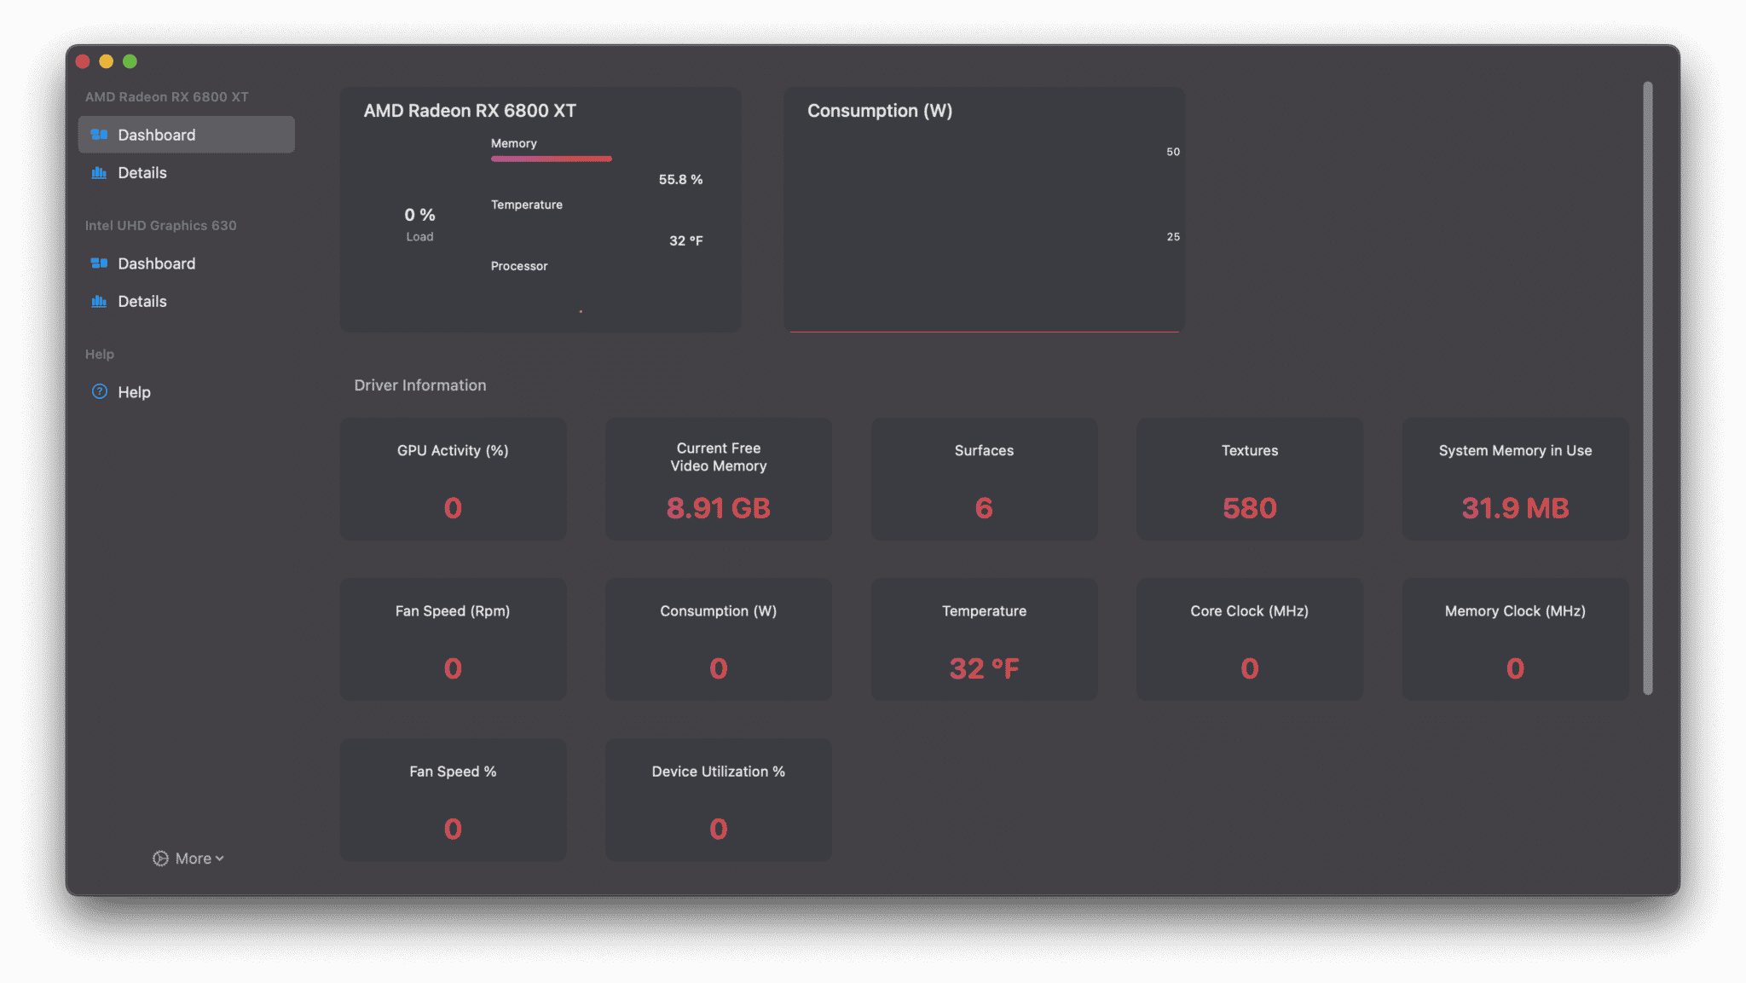The height and width of the screenshot is (983, 1746).
Task: Open Details under Intel UHD Graphics 630
Action: coord(142,302)
